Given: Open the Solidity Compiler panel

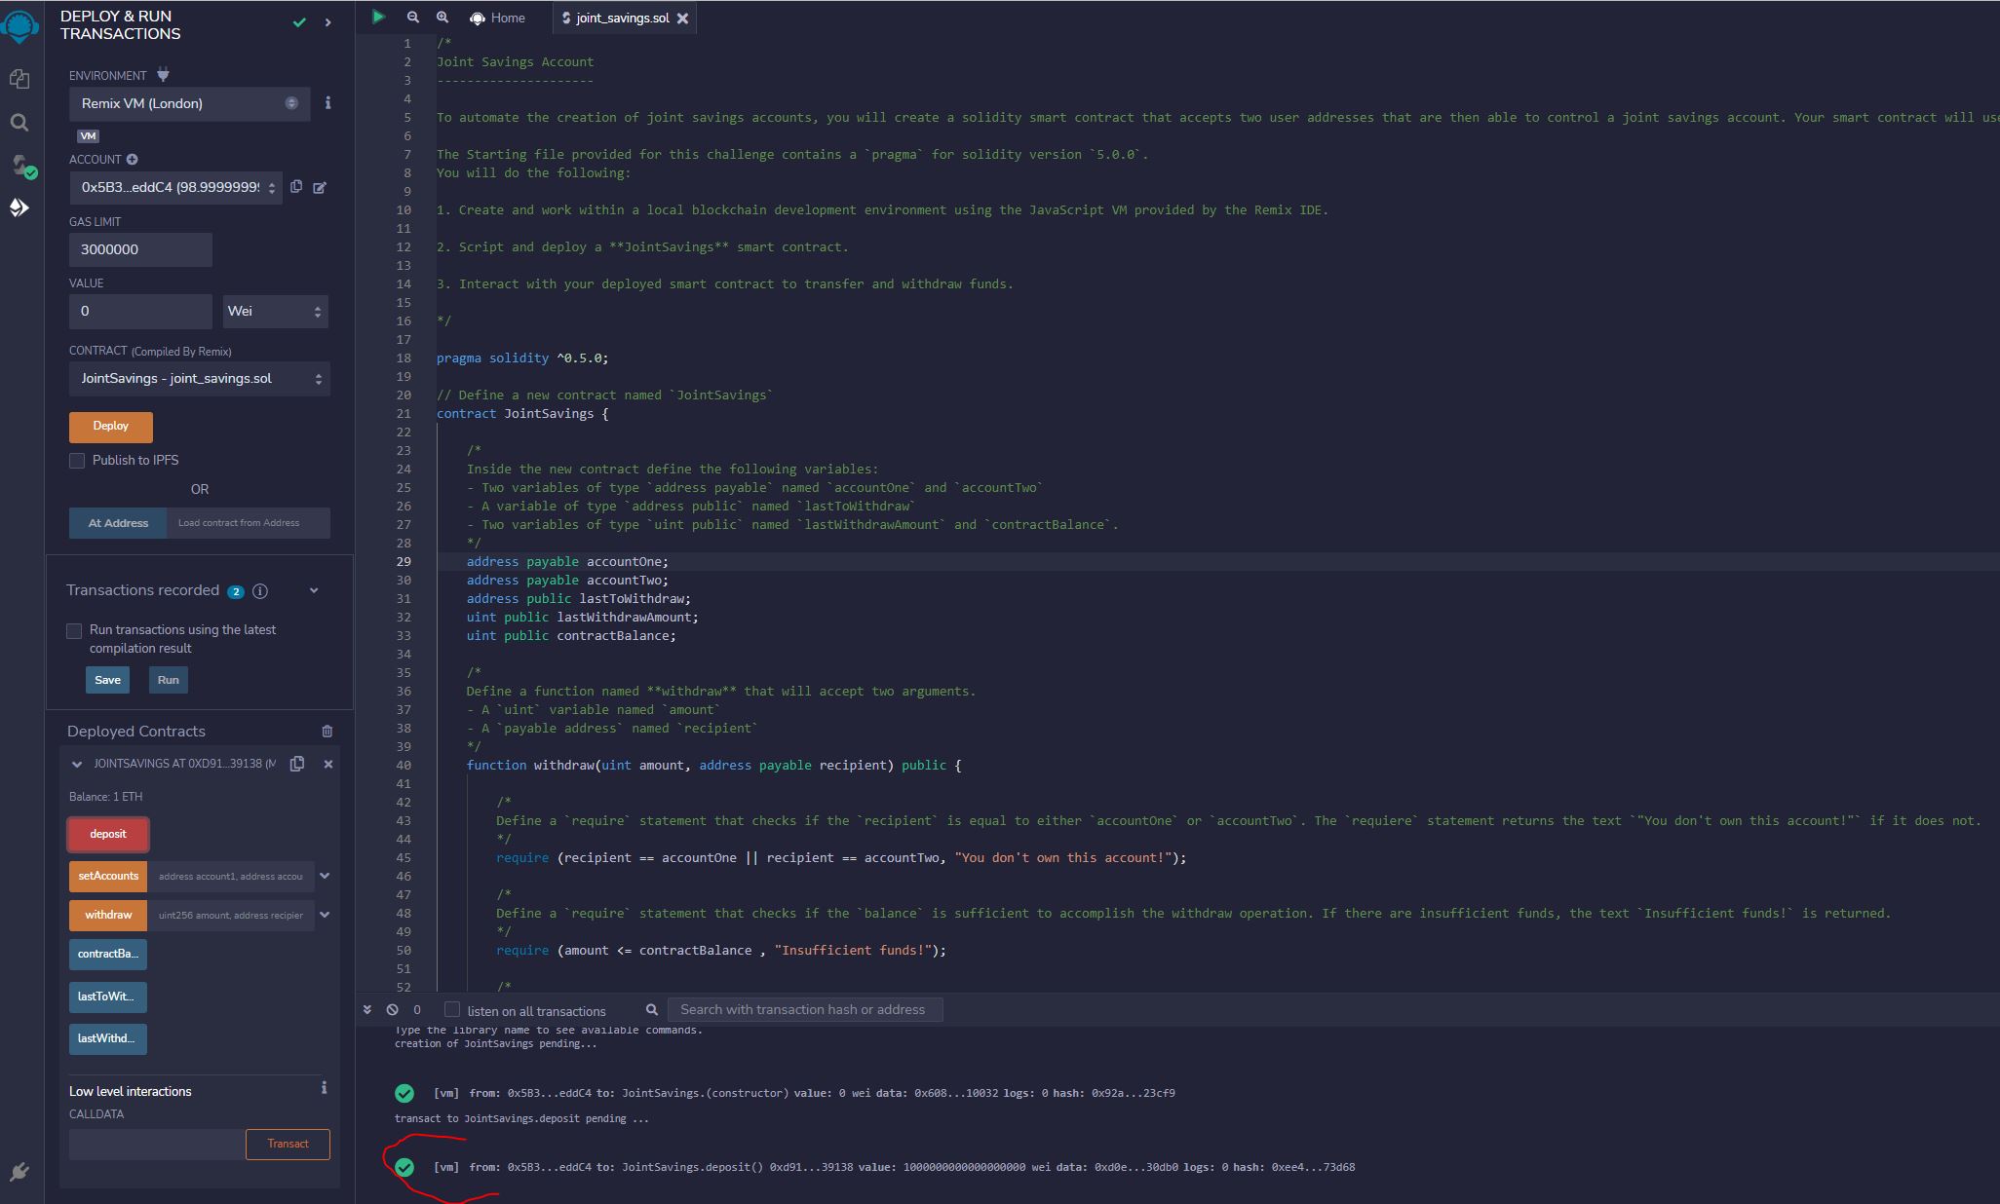Looking at the screenshot, I should click(x=21, y=166).
